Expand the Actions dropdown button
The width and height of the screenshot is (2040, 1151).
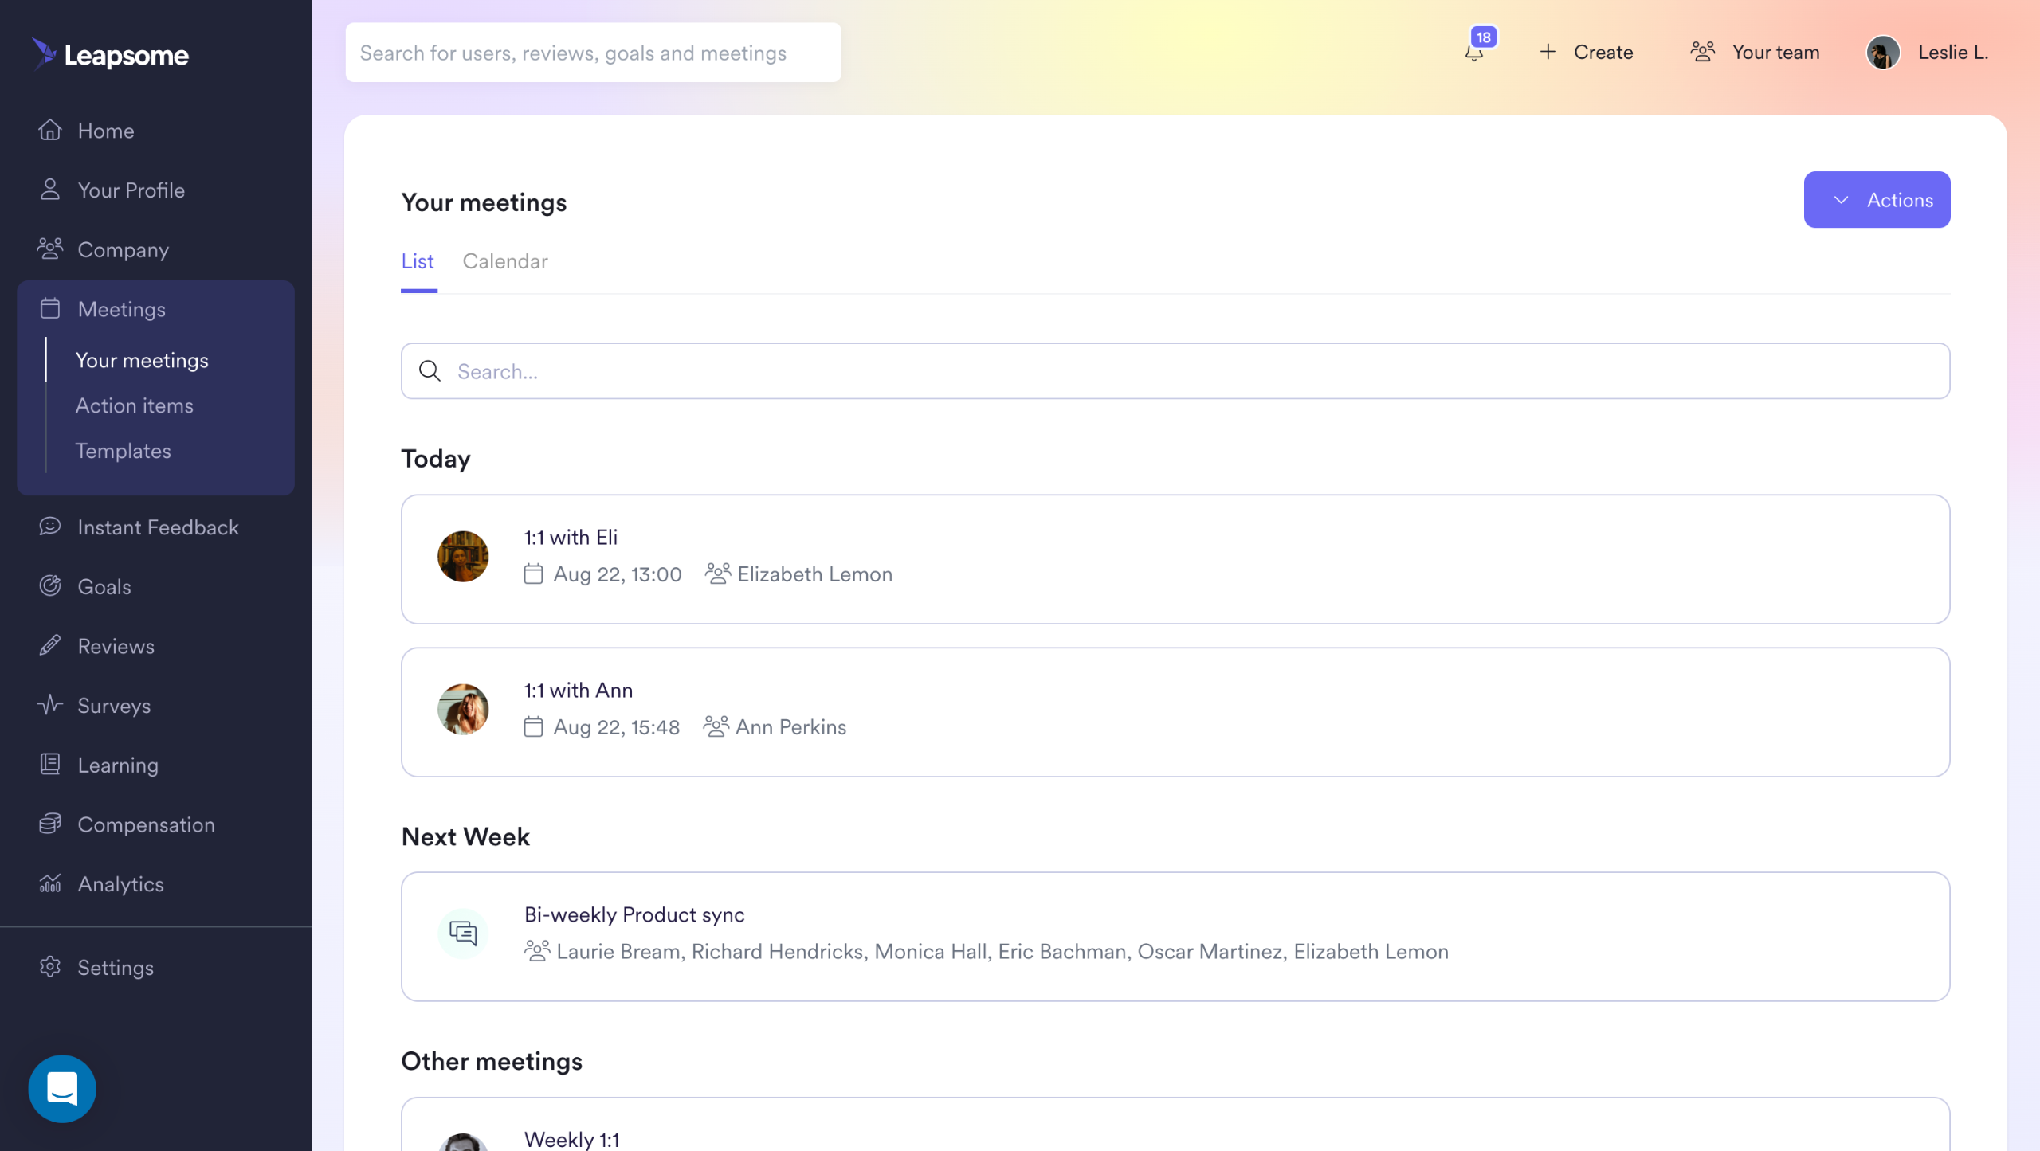(x=1877, y=200)
